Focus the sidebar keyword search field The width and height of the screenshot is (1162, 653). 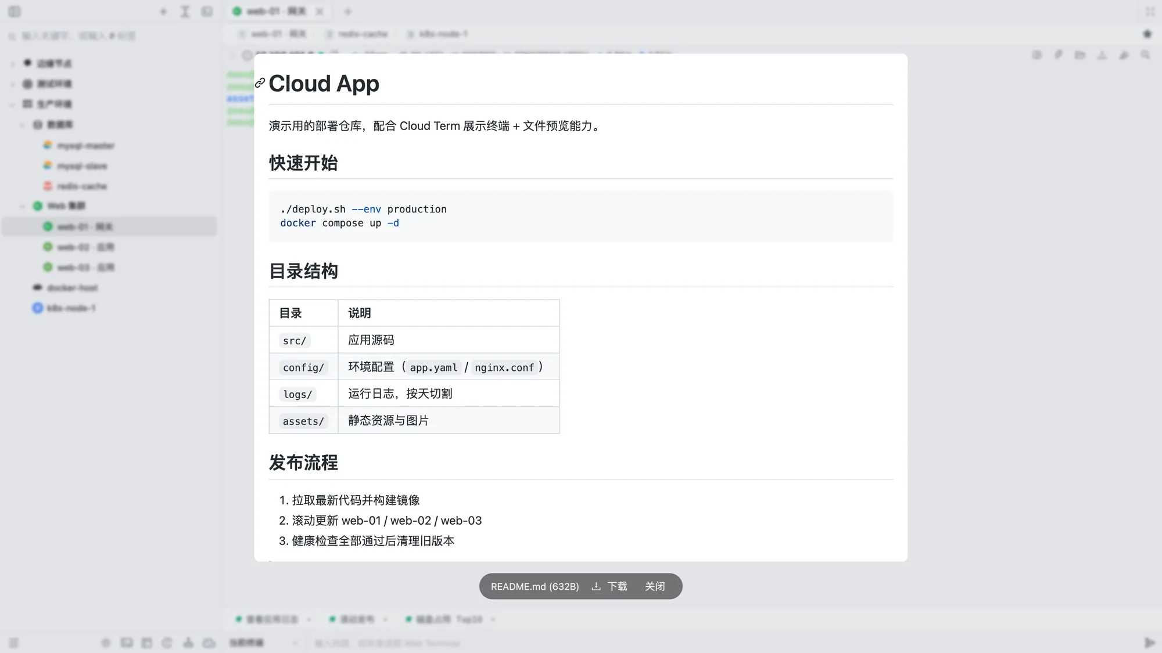tap(110, 36)
